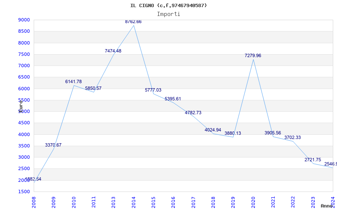Click the Importi subtitle
Viewport: 337px width, 210px height.
point(168,14)
